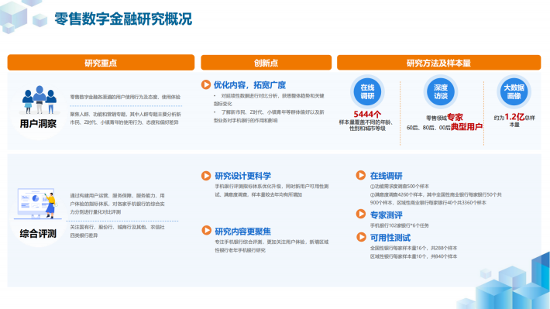The height and width of the screenshot is (309, 550).
Task: Click the orange arrow beside 专家测评
Action: tap(361, 214)
